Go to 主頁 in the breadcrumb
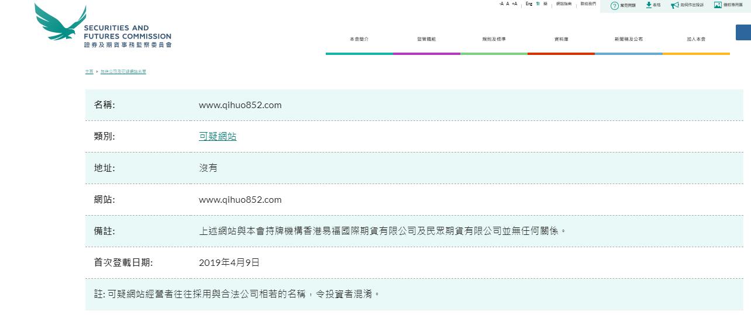Screen dimensions: 751x315 click(x=89, y=71)
